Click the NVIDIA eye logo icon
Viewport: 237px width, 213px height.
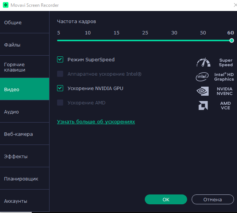(x=203, y=91)
